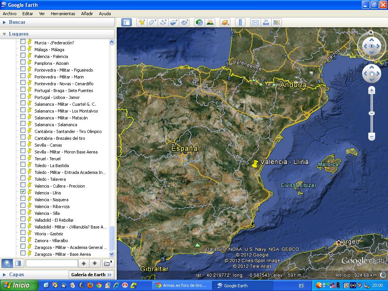Open the Herramientas menu
388x291 pixels.
(x=63, y=14)
